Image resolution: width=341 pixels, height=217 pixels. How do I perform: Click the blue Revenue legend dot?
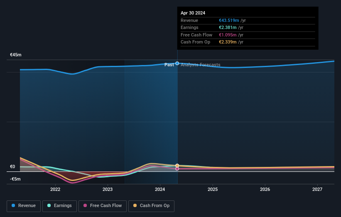tap(13, 205)
